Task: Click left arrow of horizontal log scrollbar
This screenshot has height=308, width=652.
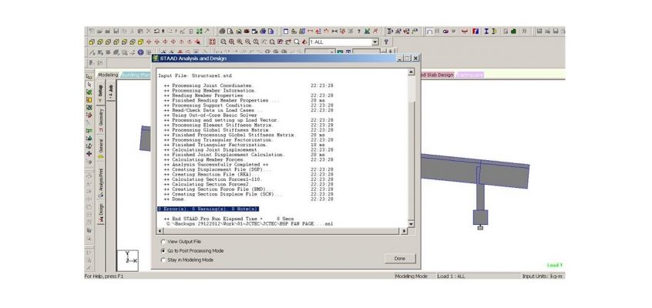Action: tap(161, 231)
